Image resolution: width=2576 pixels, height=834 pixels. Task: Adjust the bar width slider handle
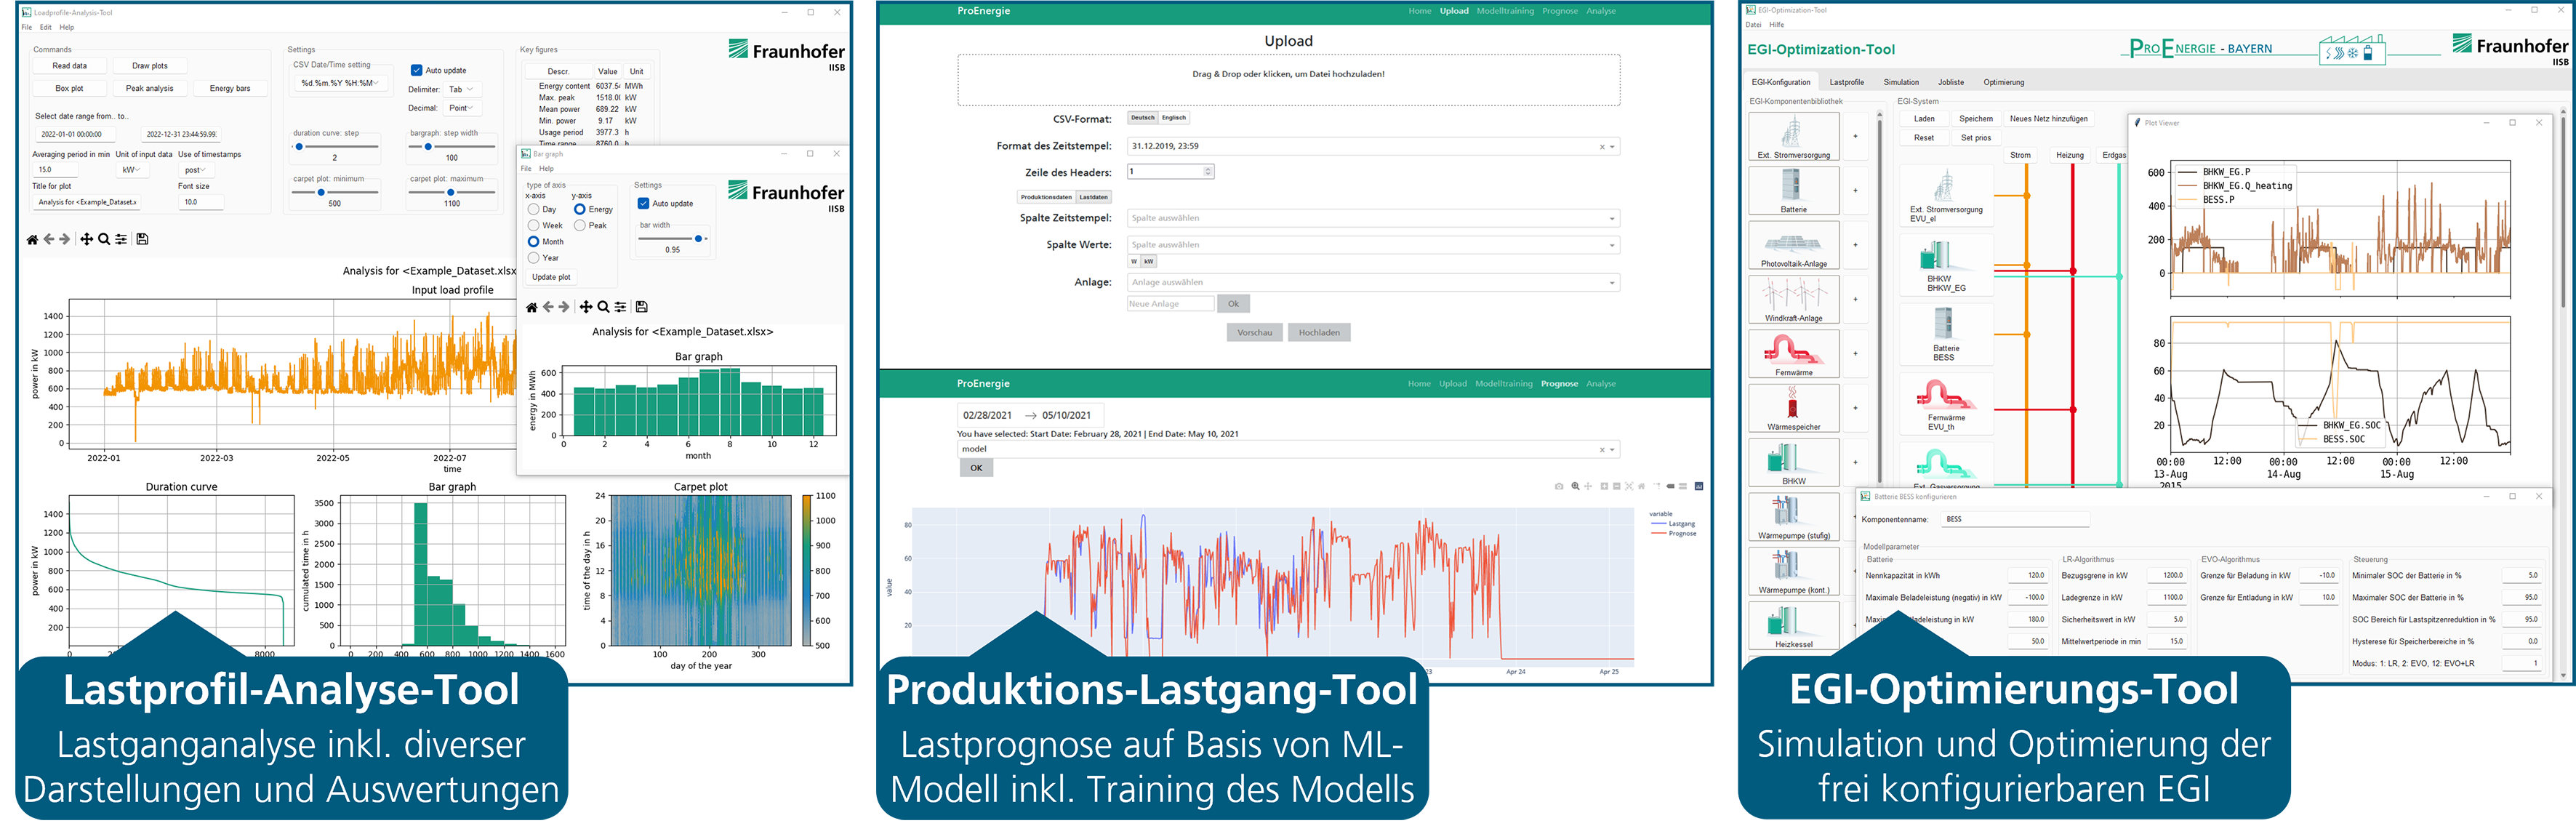point(698,239)
